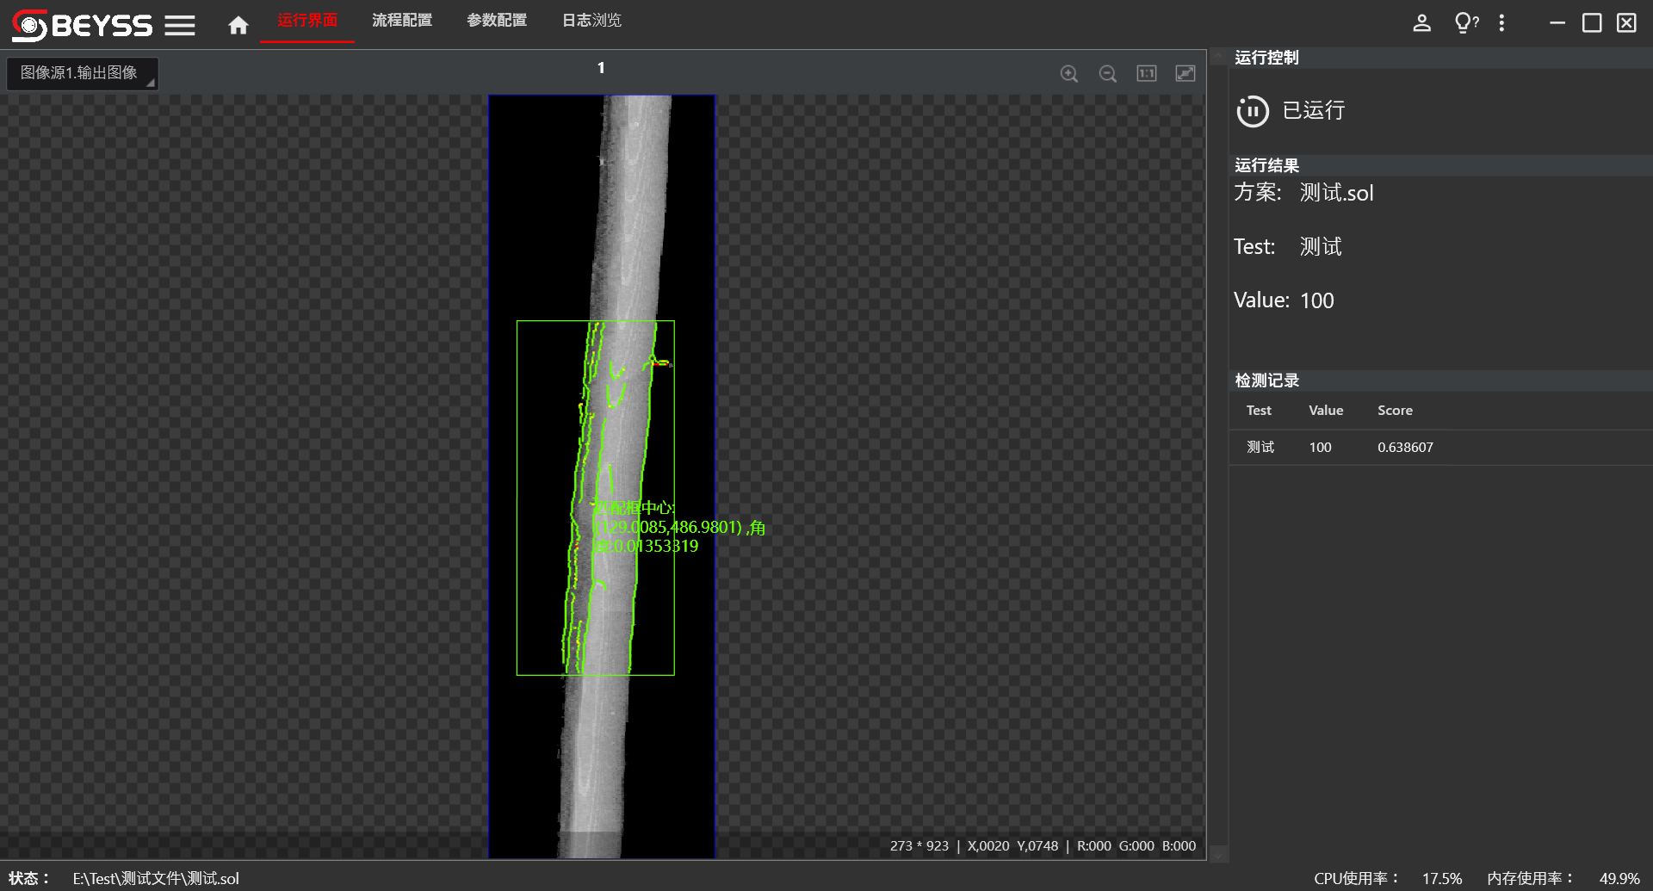Click the scroll up arrow beside 运行控制
1653x891 pixels.
1217,57
